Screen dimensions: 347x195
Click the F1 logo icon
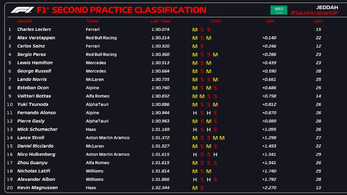tap(22, 10)
